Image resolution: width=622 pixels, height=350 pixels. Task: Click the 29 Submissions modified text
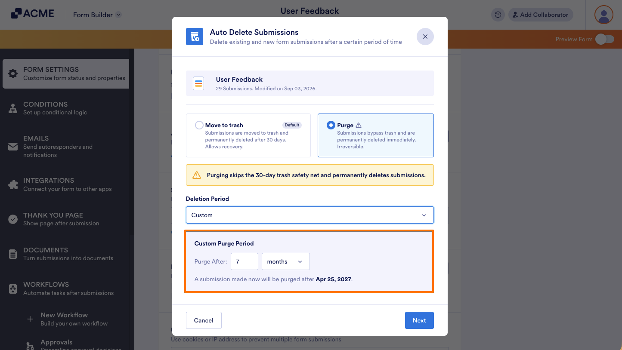pyautogui.click(x=266, y=89)
